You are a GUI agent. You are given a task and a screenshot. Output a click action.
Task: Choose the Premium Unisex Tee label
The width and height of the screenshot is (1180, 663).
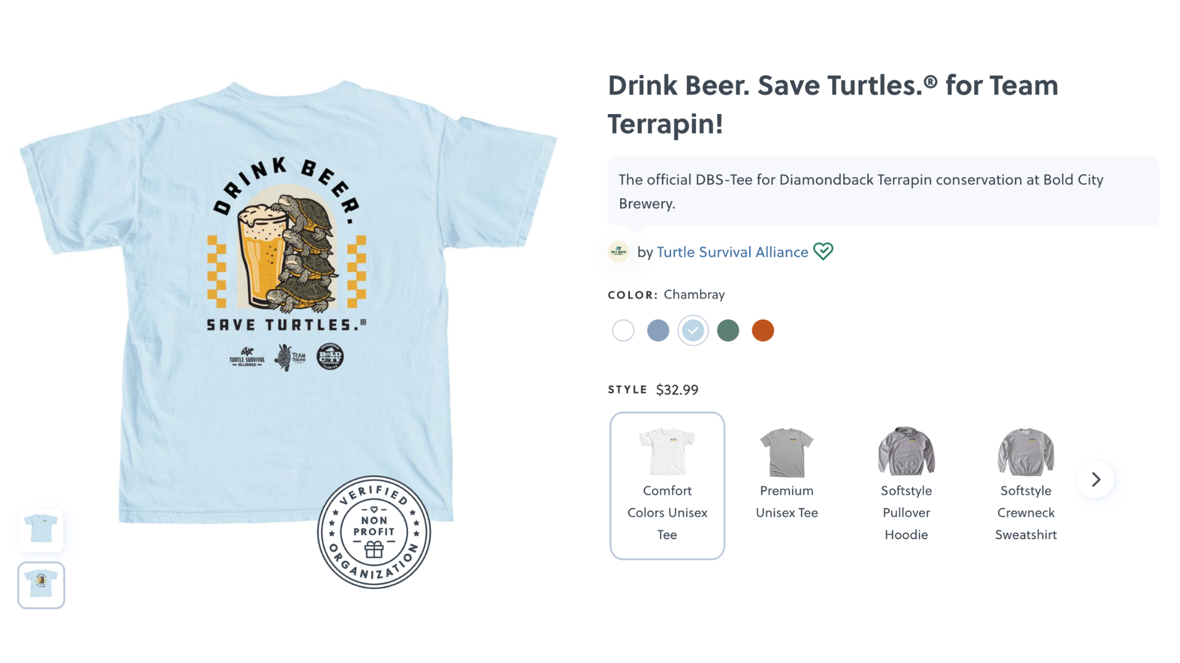(787, 502)
